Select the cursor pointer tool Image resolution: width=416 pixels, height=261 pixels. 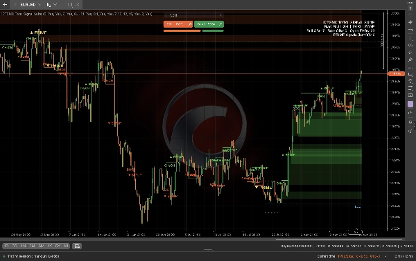pos(410,9)
